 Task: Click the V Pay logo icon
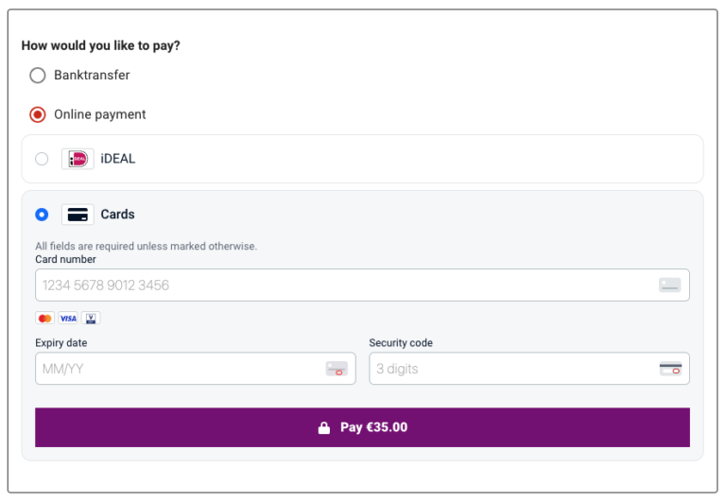pyautogui.click(x=91, y=319)
